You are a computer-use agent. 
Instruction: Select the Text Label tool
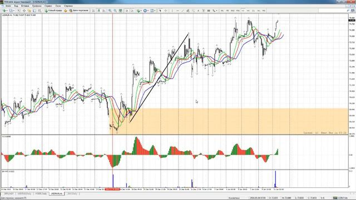pyautogui.click(x=204, y=11)
